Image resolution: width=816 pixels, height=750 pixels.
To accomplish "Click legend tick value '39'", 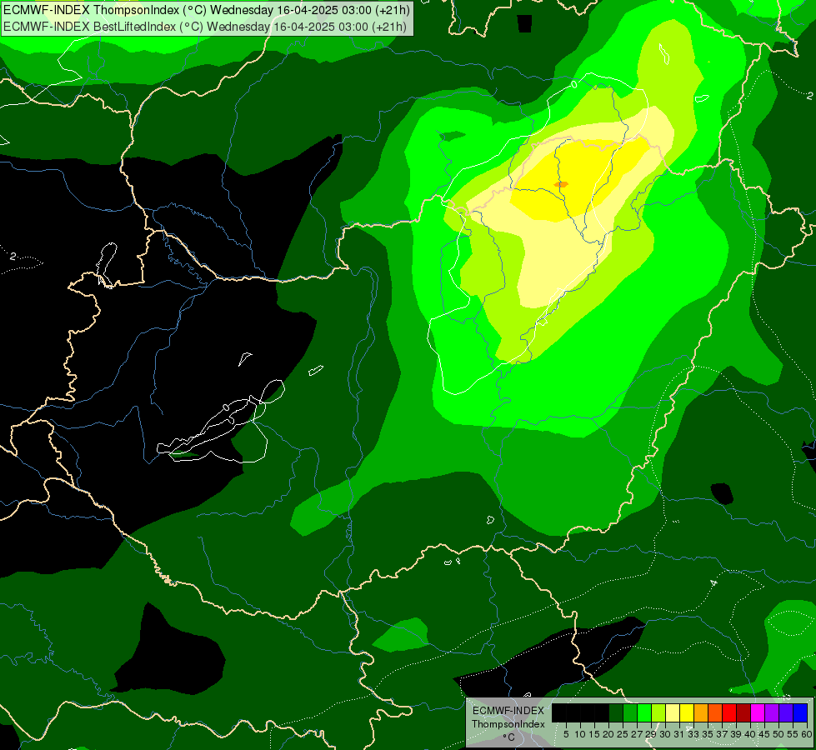I will click(736, 734).
